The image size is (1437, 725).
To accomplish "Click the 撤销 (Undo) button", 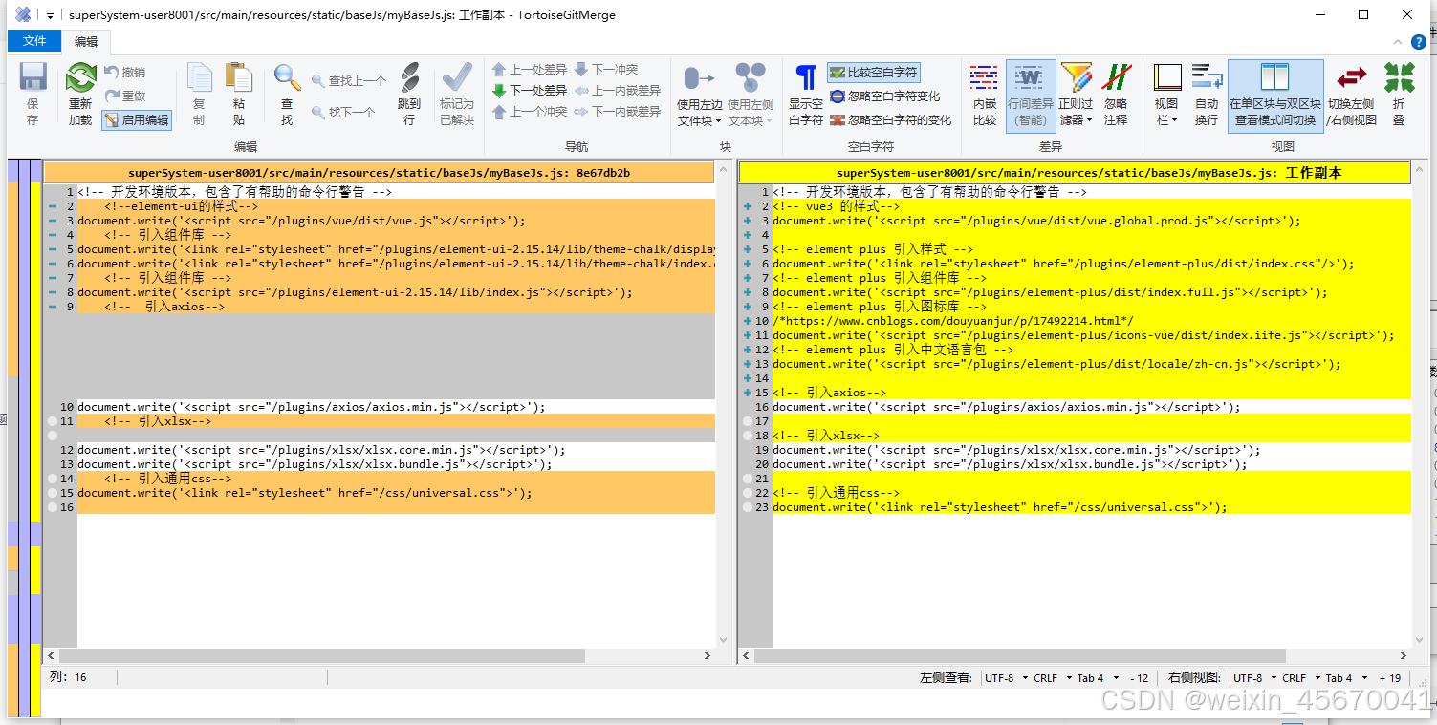I will (x=124, y=73).
